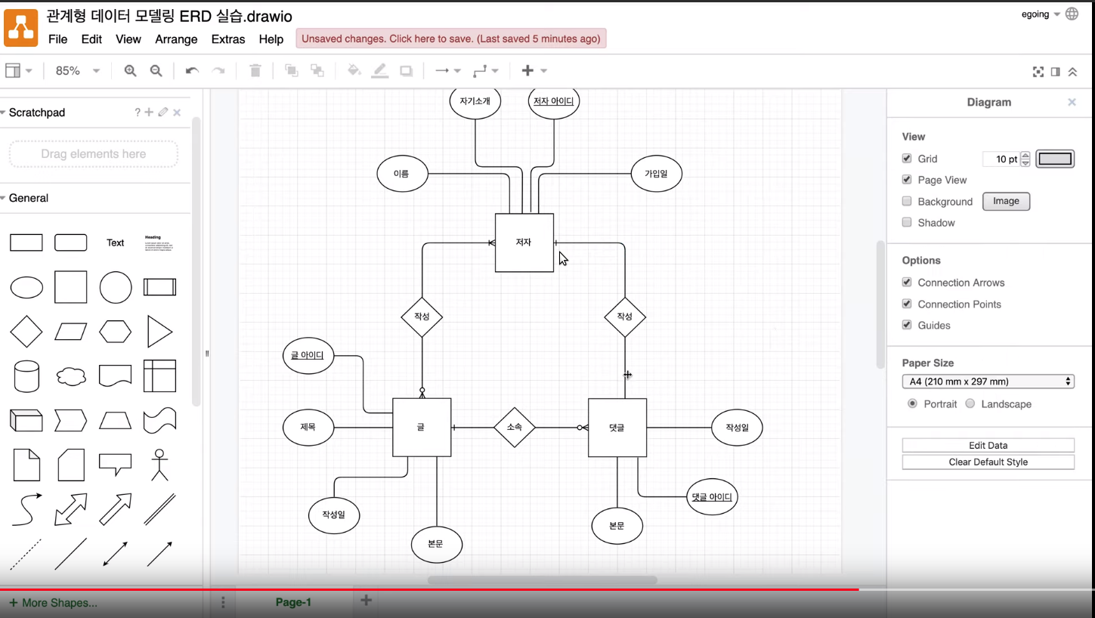Screen dimensions: 1095x618
Task: Enable the Shadow checkbox
Action: pos(907,222)
